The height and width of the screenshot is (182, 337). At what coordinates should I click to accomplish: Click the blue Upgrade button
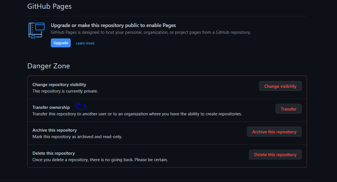(x=60, y=43)
